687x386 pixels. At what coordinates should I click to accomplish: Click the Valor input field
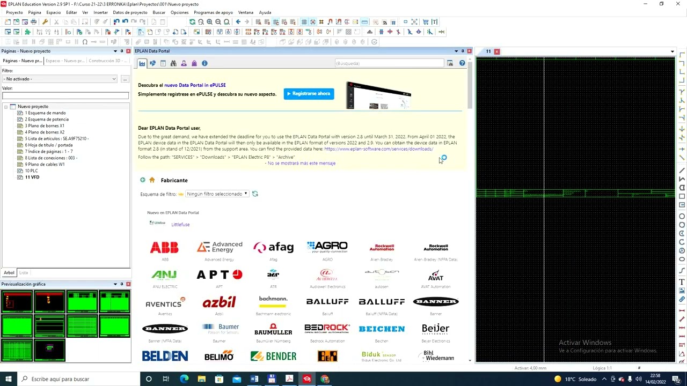(65, 95)
